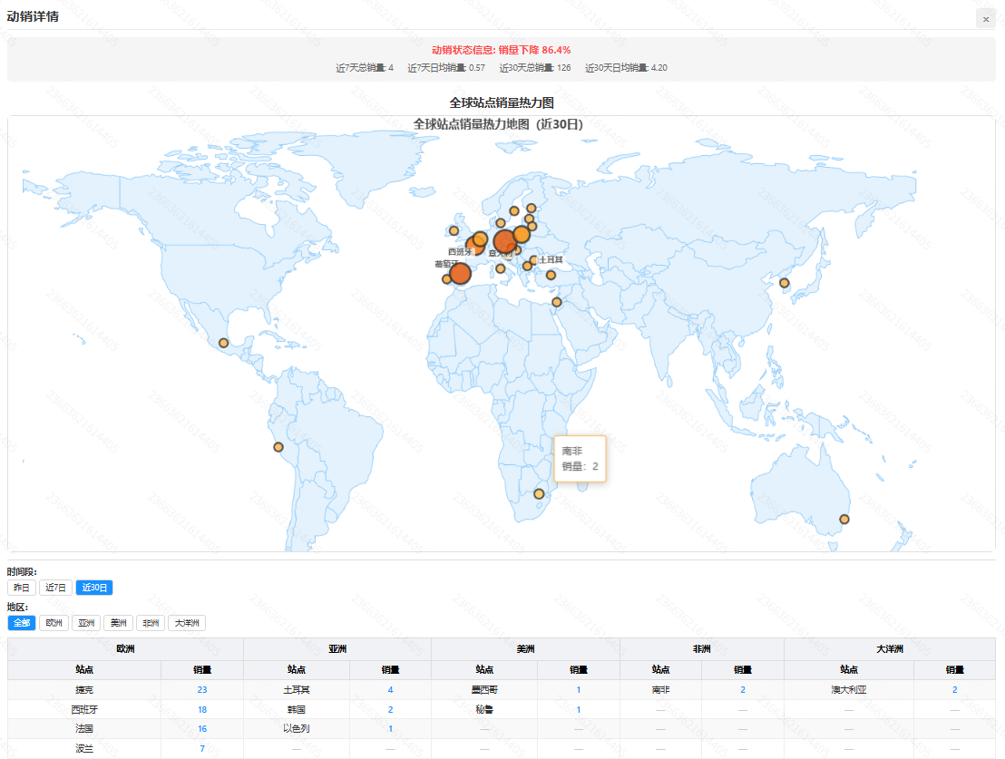Screen dimensions: 1005x759
Task: Click the Australia sales bubble on map
Action: (x=844, y=520)
